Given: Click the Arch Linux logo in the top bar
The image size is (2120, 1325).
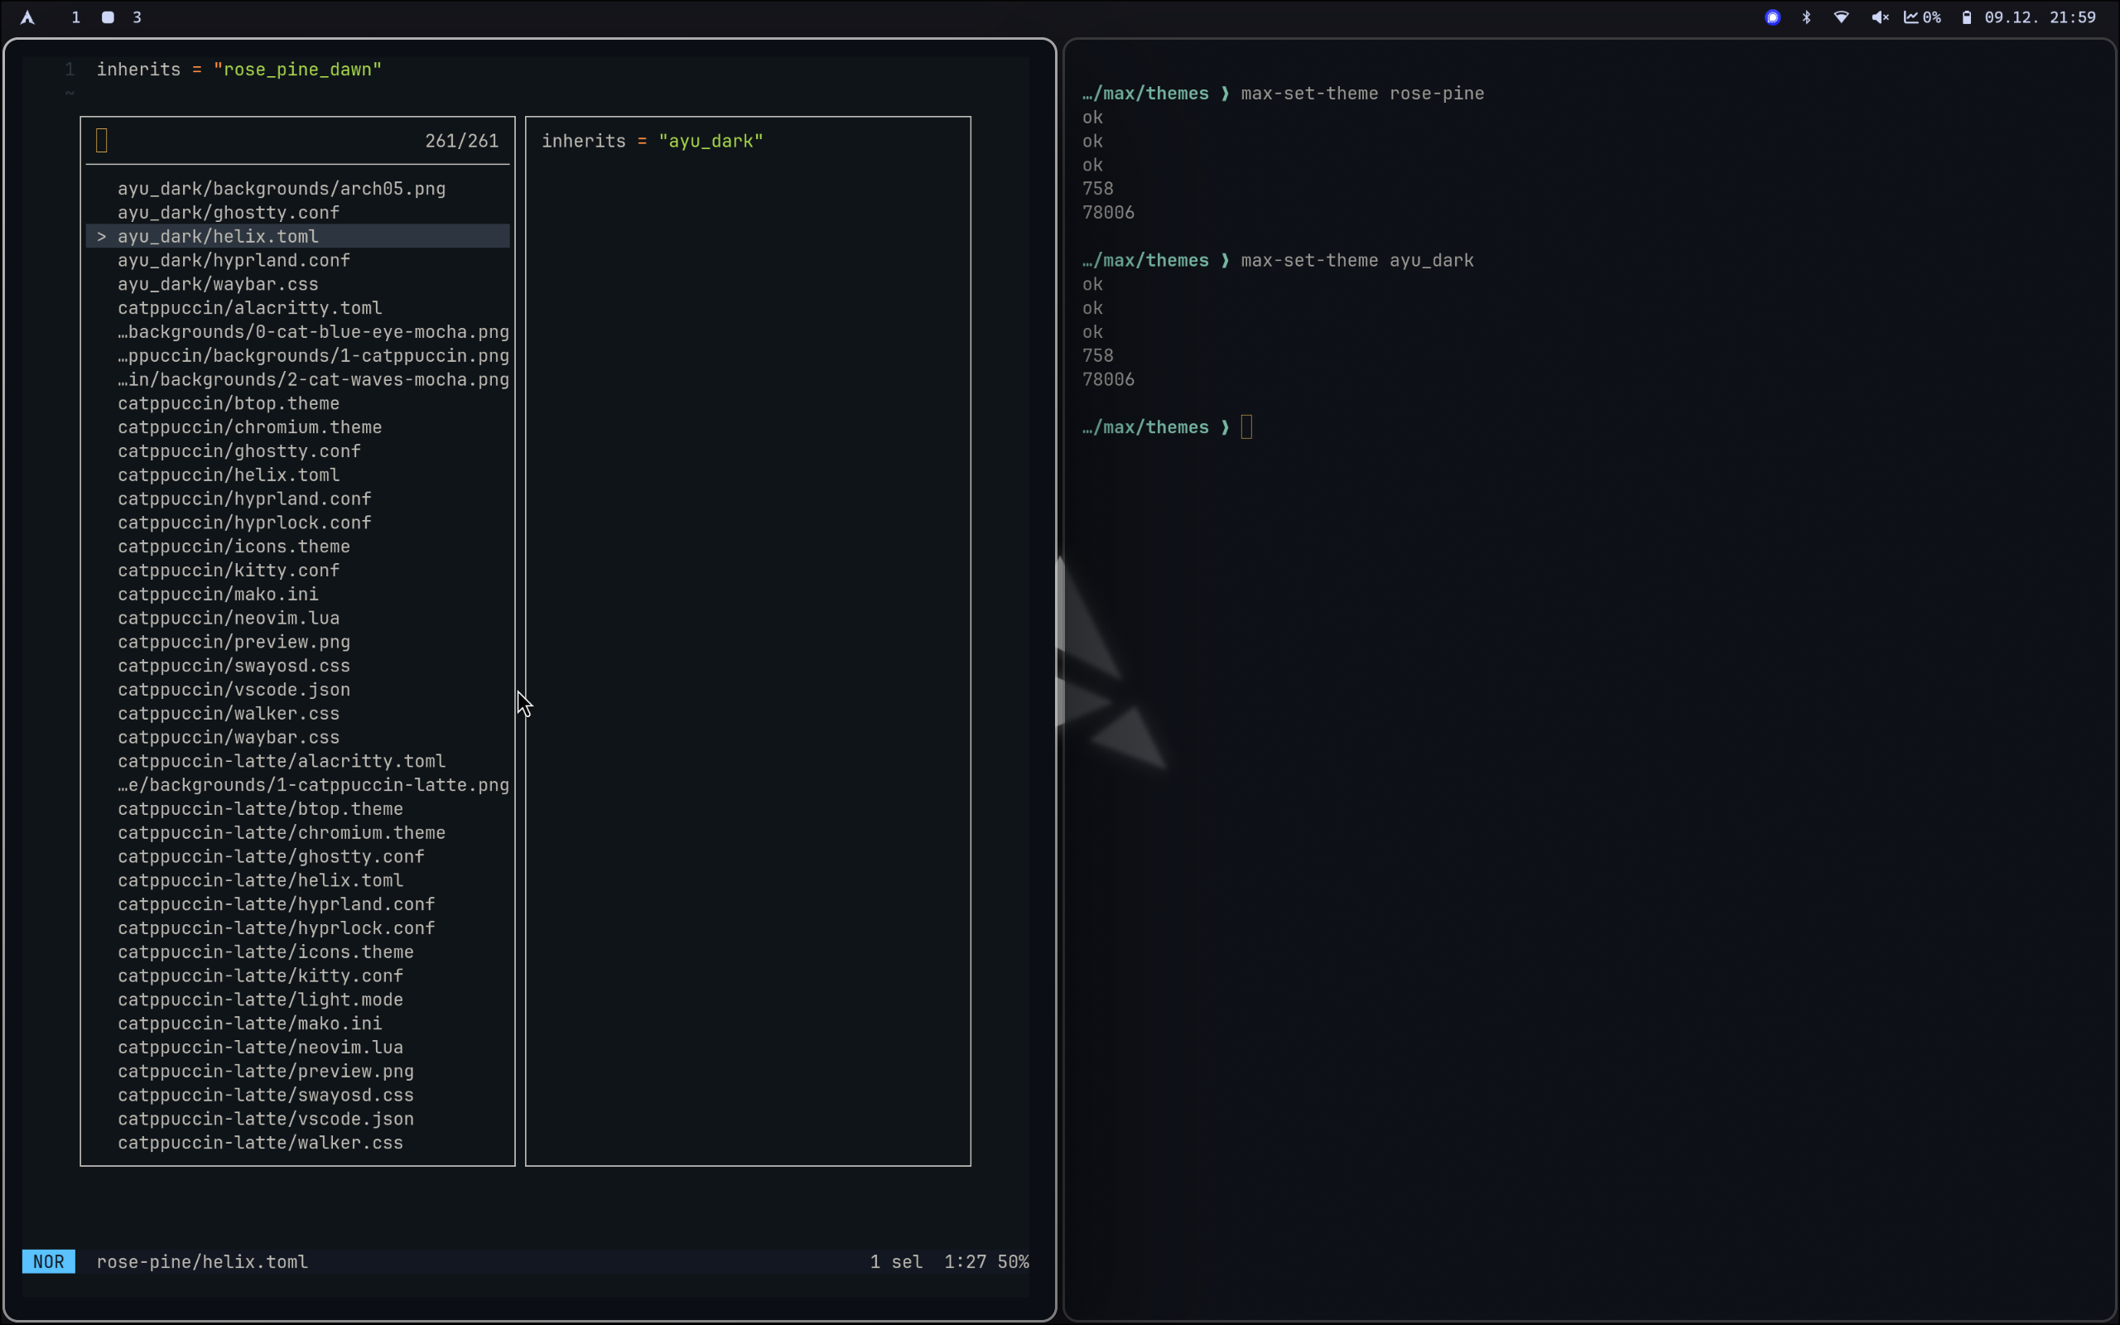Looking at the screenshot, I should click(26, 17).
